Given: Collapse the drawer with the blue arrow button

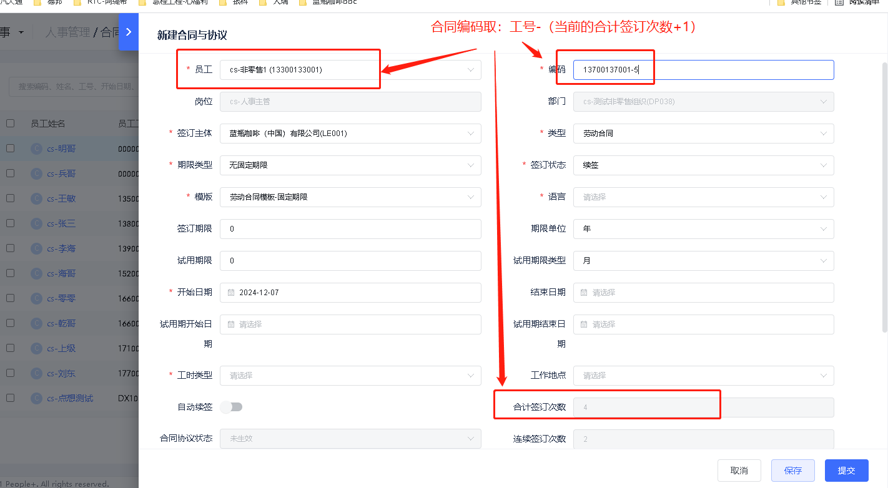Looking at the screenshot, I should click(128, 32).
